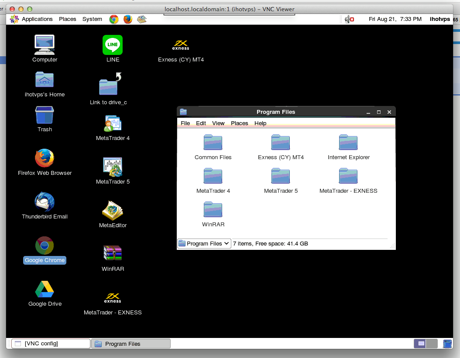Open the System panel menu
460x358 pixels.
click(x=92, y=19)
